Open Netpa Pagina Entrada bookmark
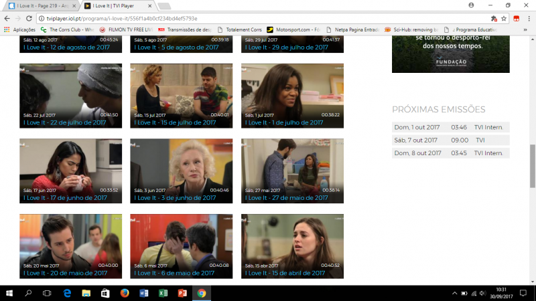This screenshot has height=301, width=536. click(x=353, y=29)
